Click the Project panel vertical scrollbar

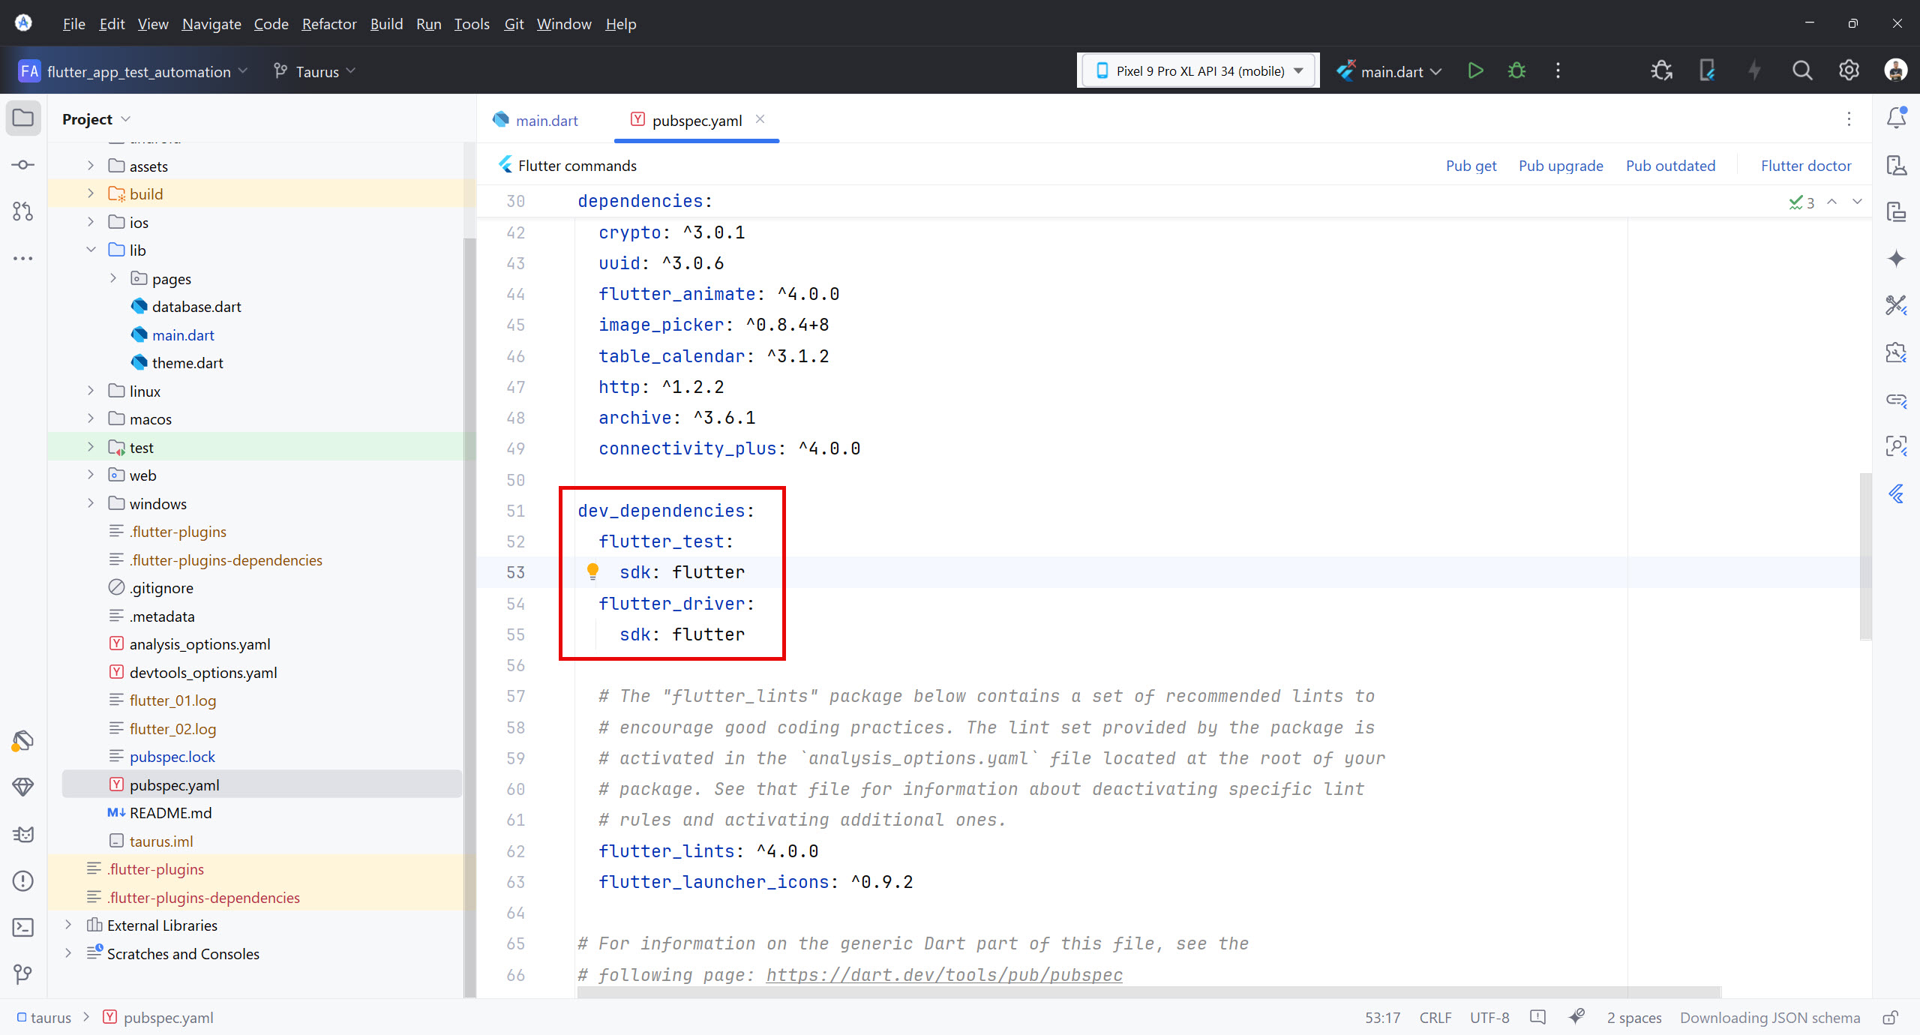pyautogui.click(x=469, y=616)
